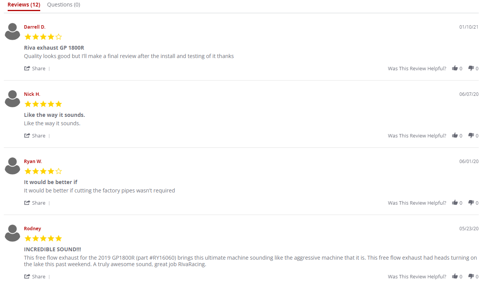Thumbs up Ryan W.'s review
The height and width of the screenshot is (286, 491).
455,203
